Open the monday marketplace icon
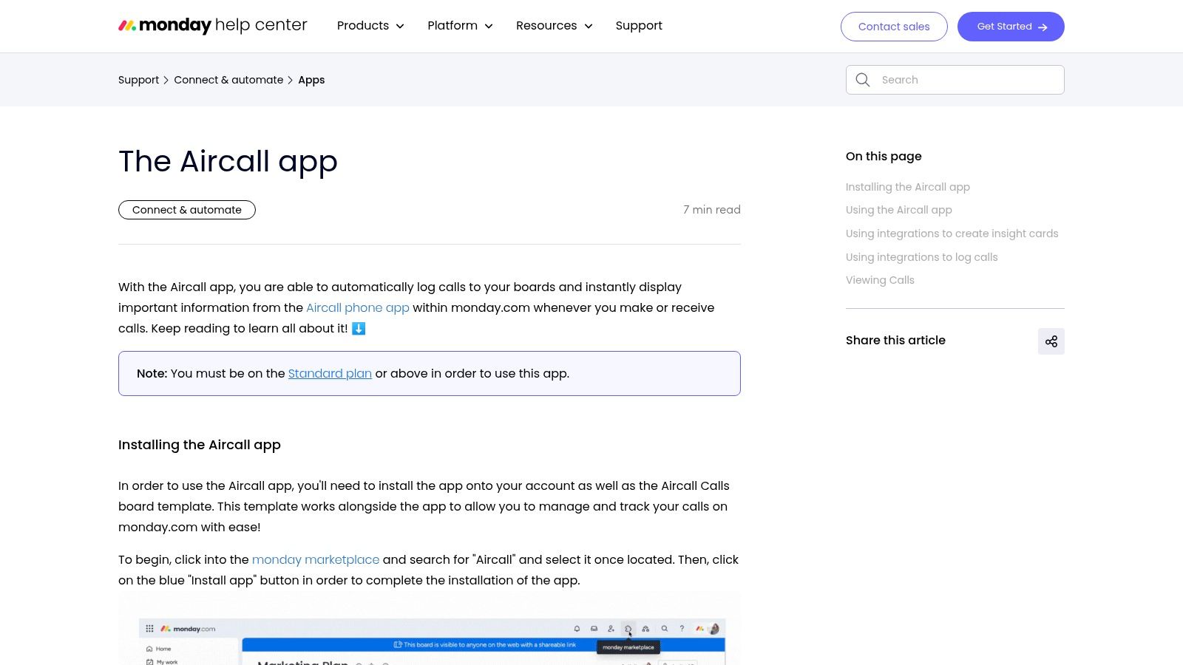 pyautogui.click(x=628, y=628)
